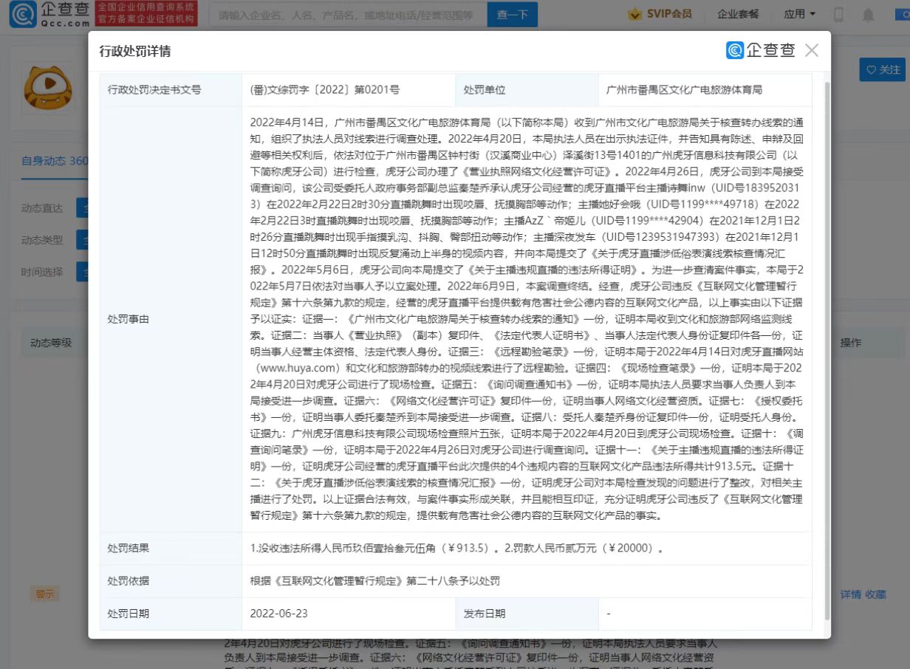Expand the 应用 dropdown menu
This screenshot has width=910, height=669.
click(x=800, y=14)
